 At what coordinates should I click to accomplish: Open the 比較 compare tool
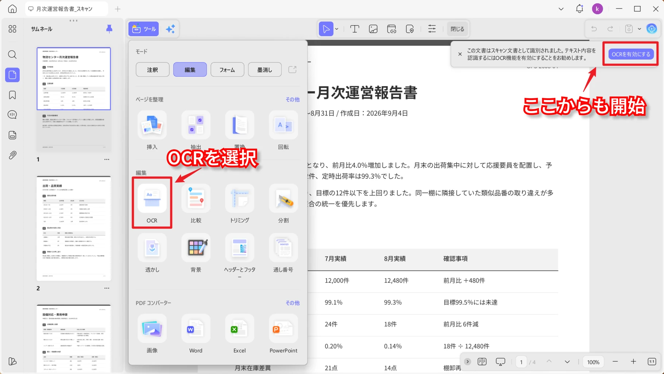coord(196,203)
